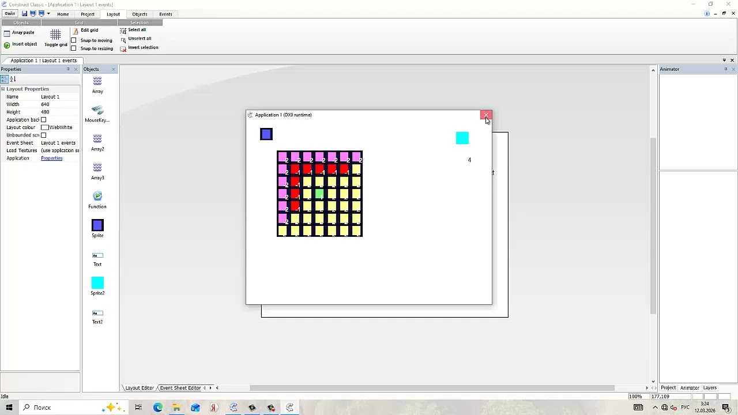Viewport: 738px width, 415px height.
Task: Close the Properties panel
Action: [76, 69]
